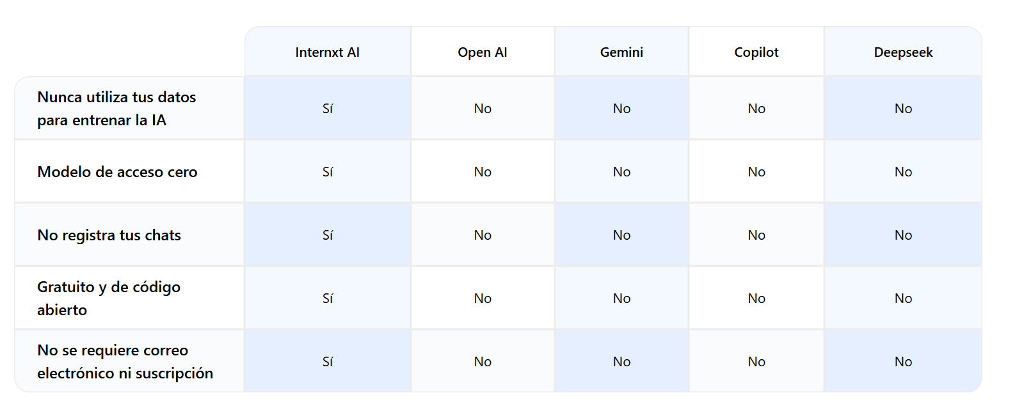Select the Gemini column header

click(x=621, y=52)
